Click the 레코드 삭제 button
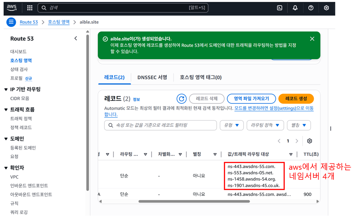This screenshot has width=355, height=217. [x=207, y=99]
